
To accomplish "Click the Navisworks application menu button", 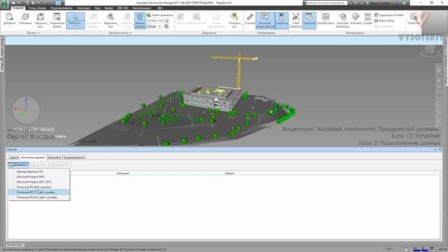I will [5, 4].
